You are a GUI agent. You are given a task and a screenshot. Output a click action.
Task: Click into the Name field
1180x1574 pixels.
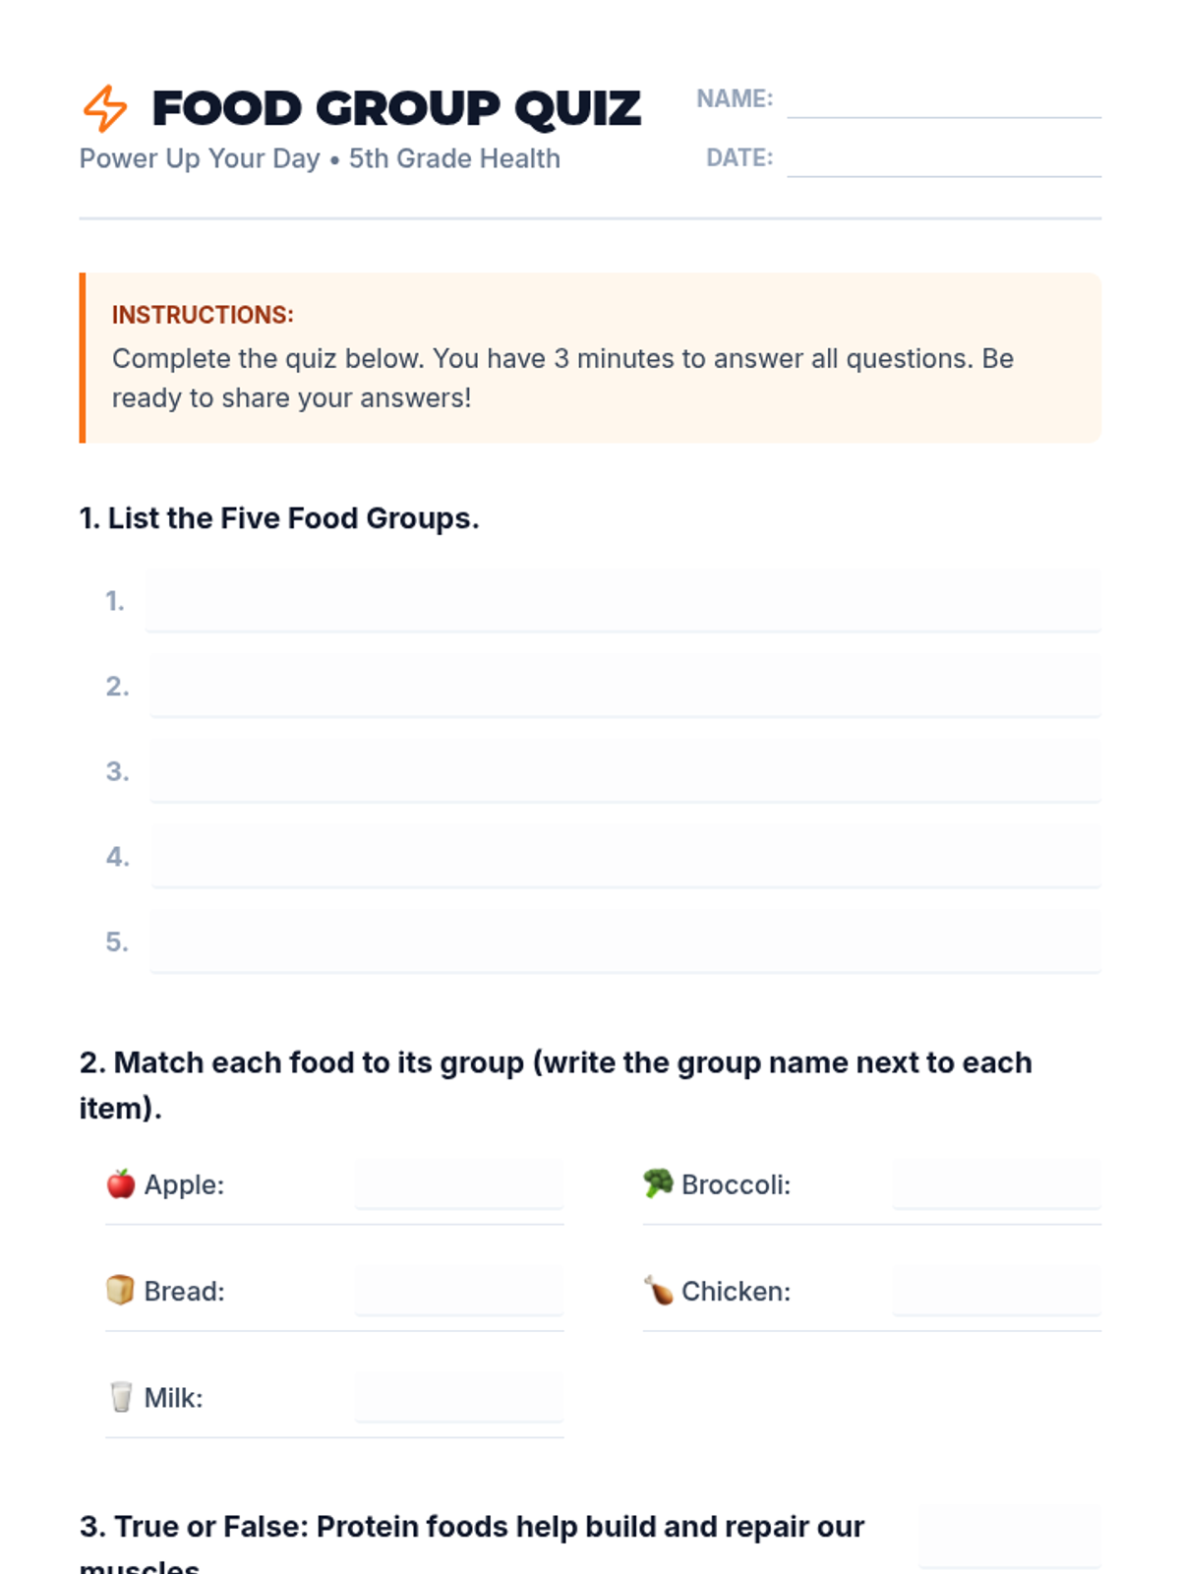[x=943, y=98]
